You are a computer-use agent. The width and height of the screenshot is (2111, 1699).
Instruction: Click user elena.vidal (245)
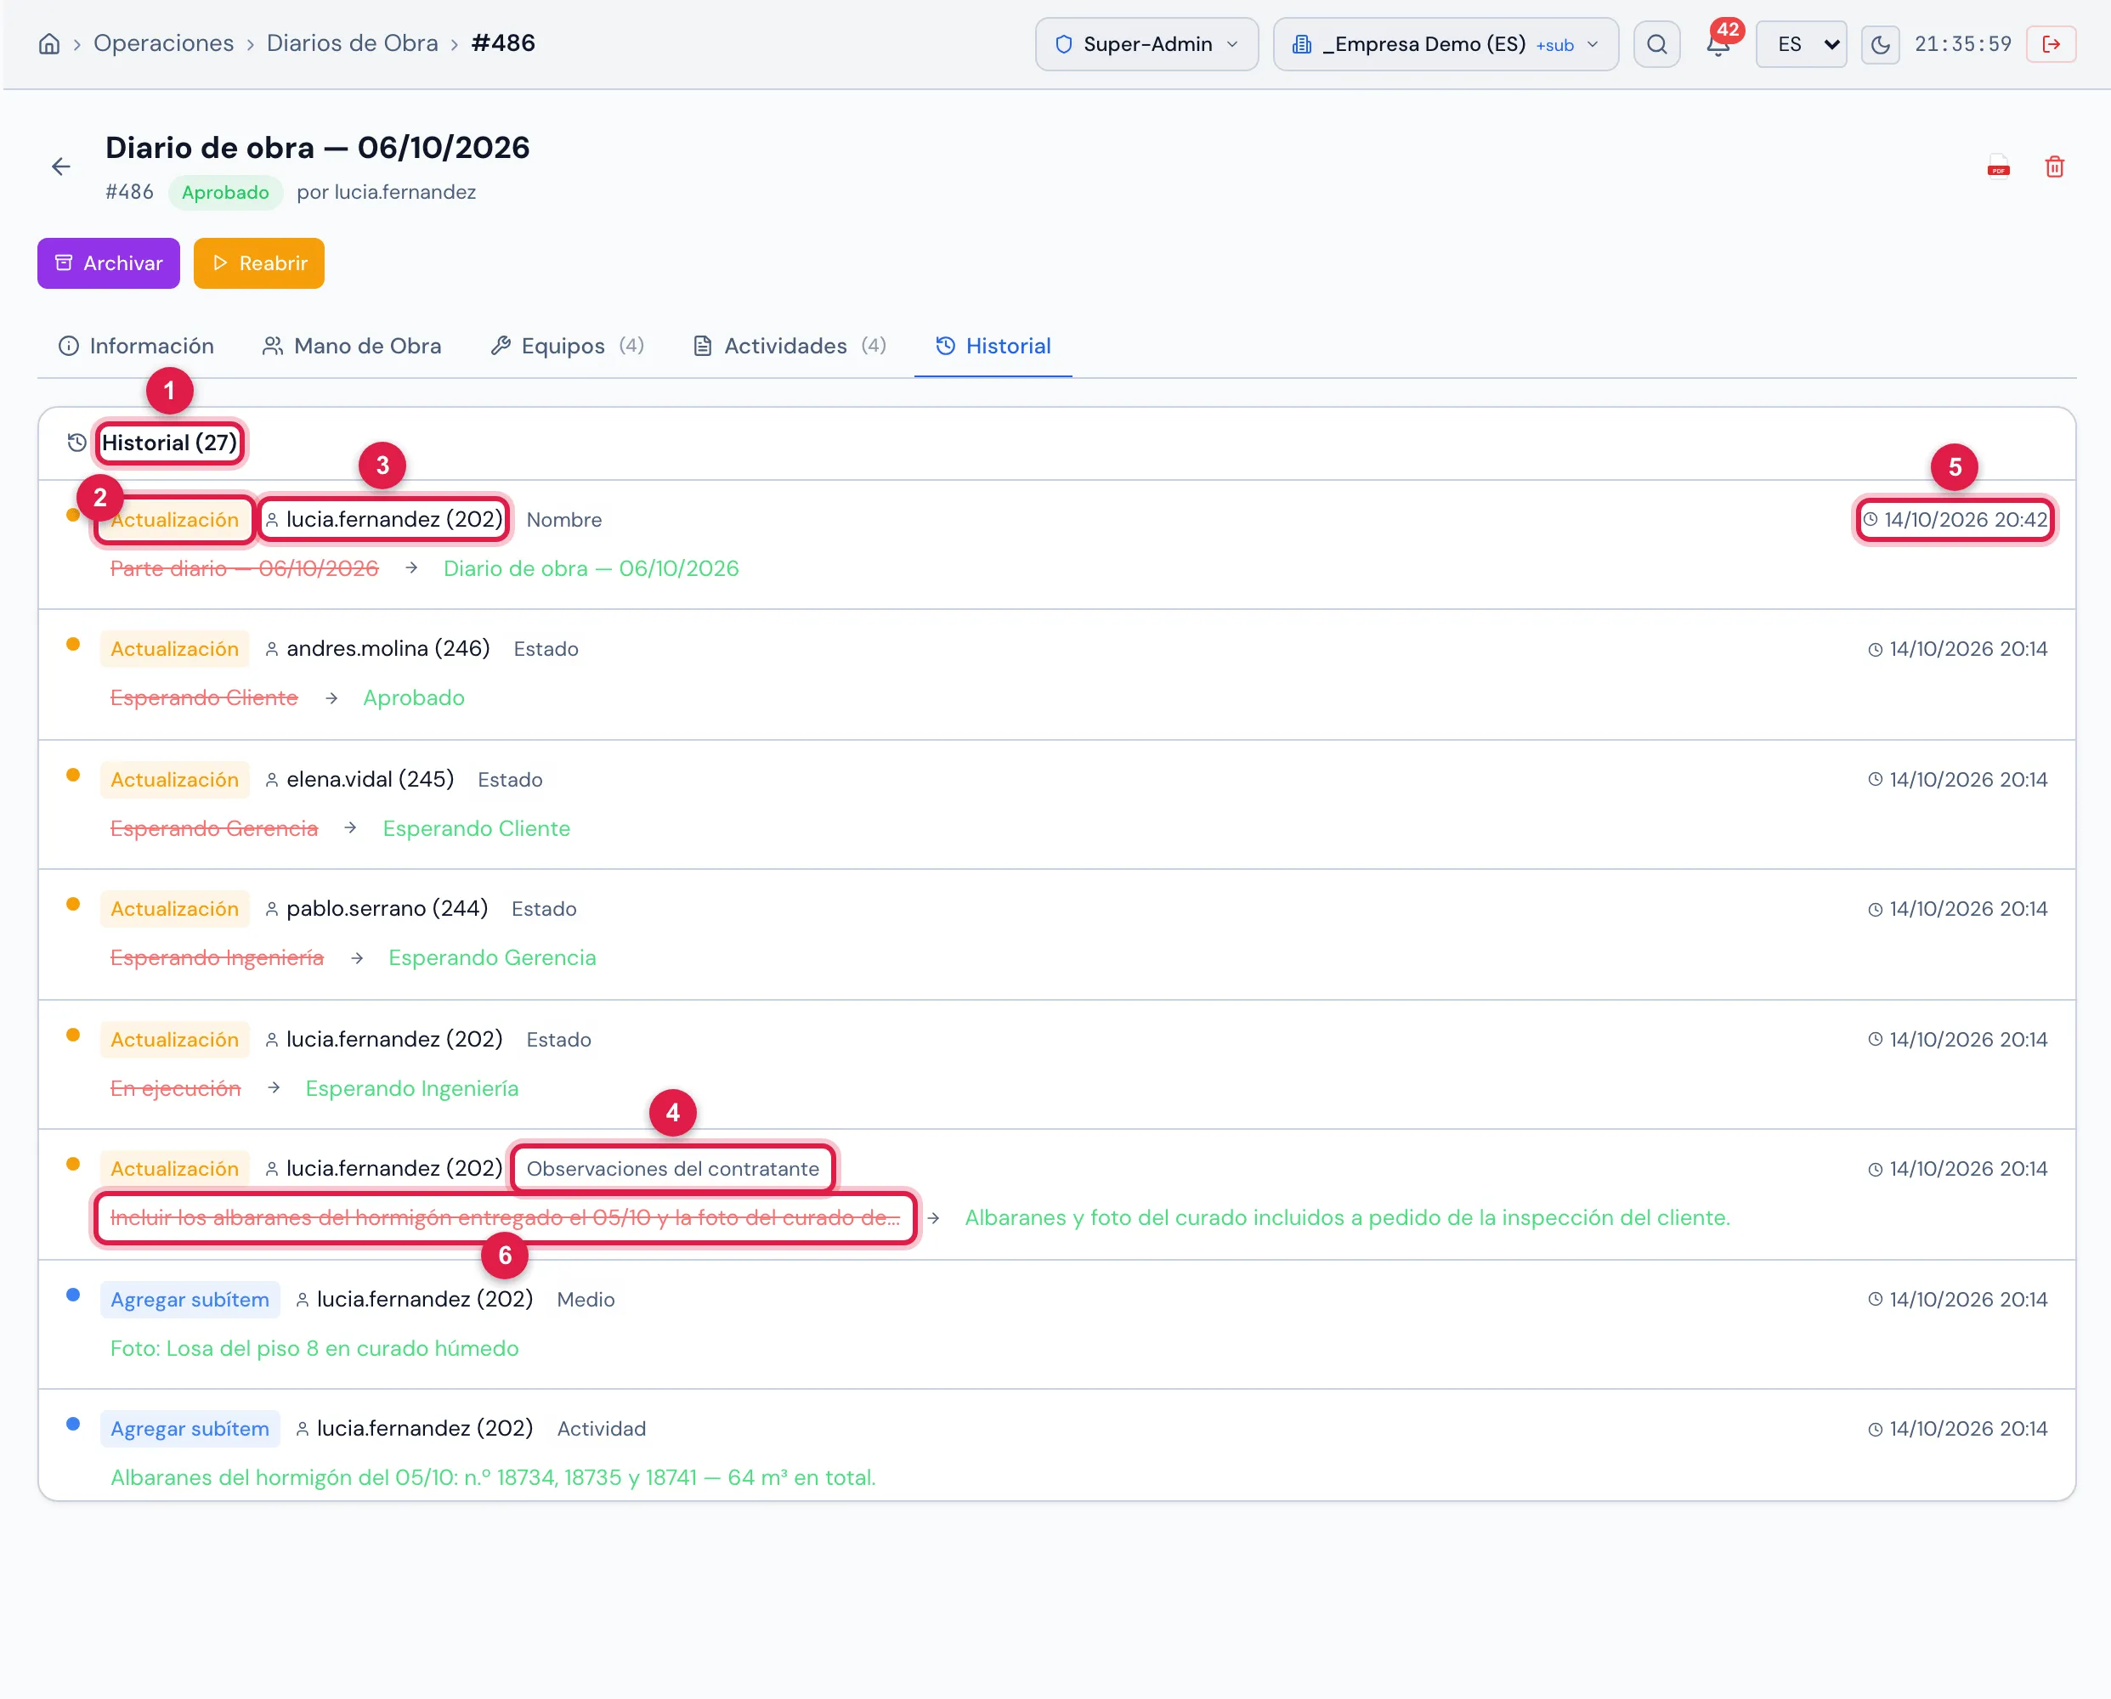(x=371, y=779)
